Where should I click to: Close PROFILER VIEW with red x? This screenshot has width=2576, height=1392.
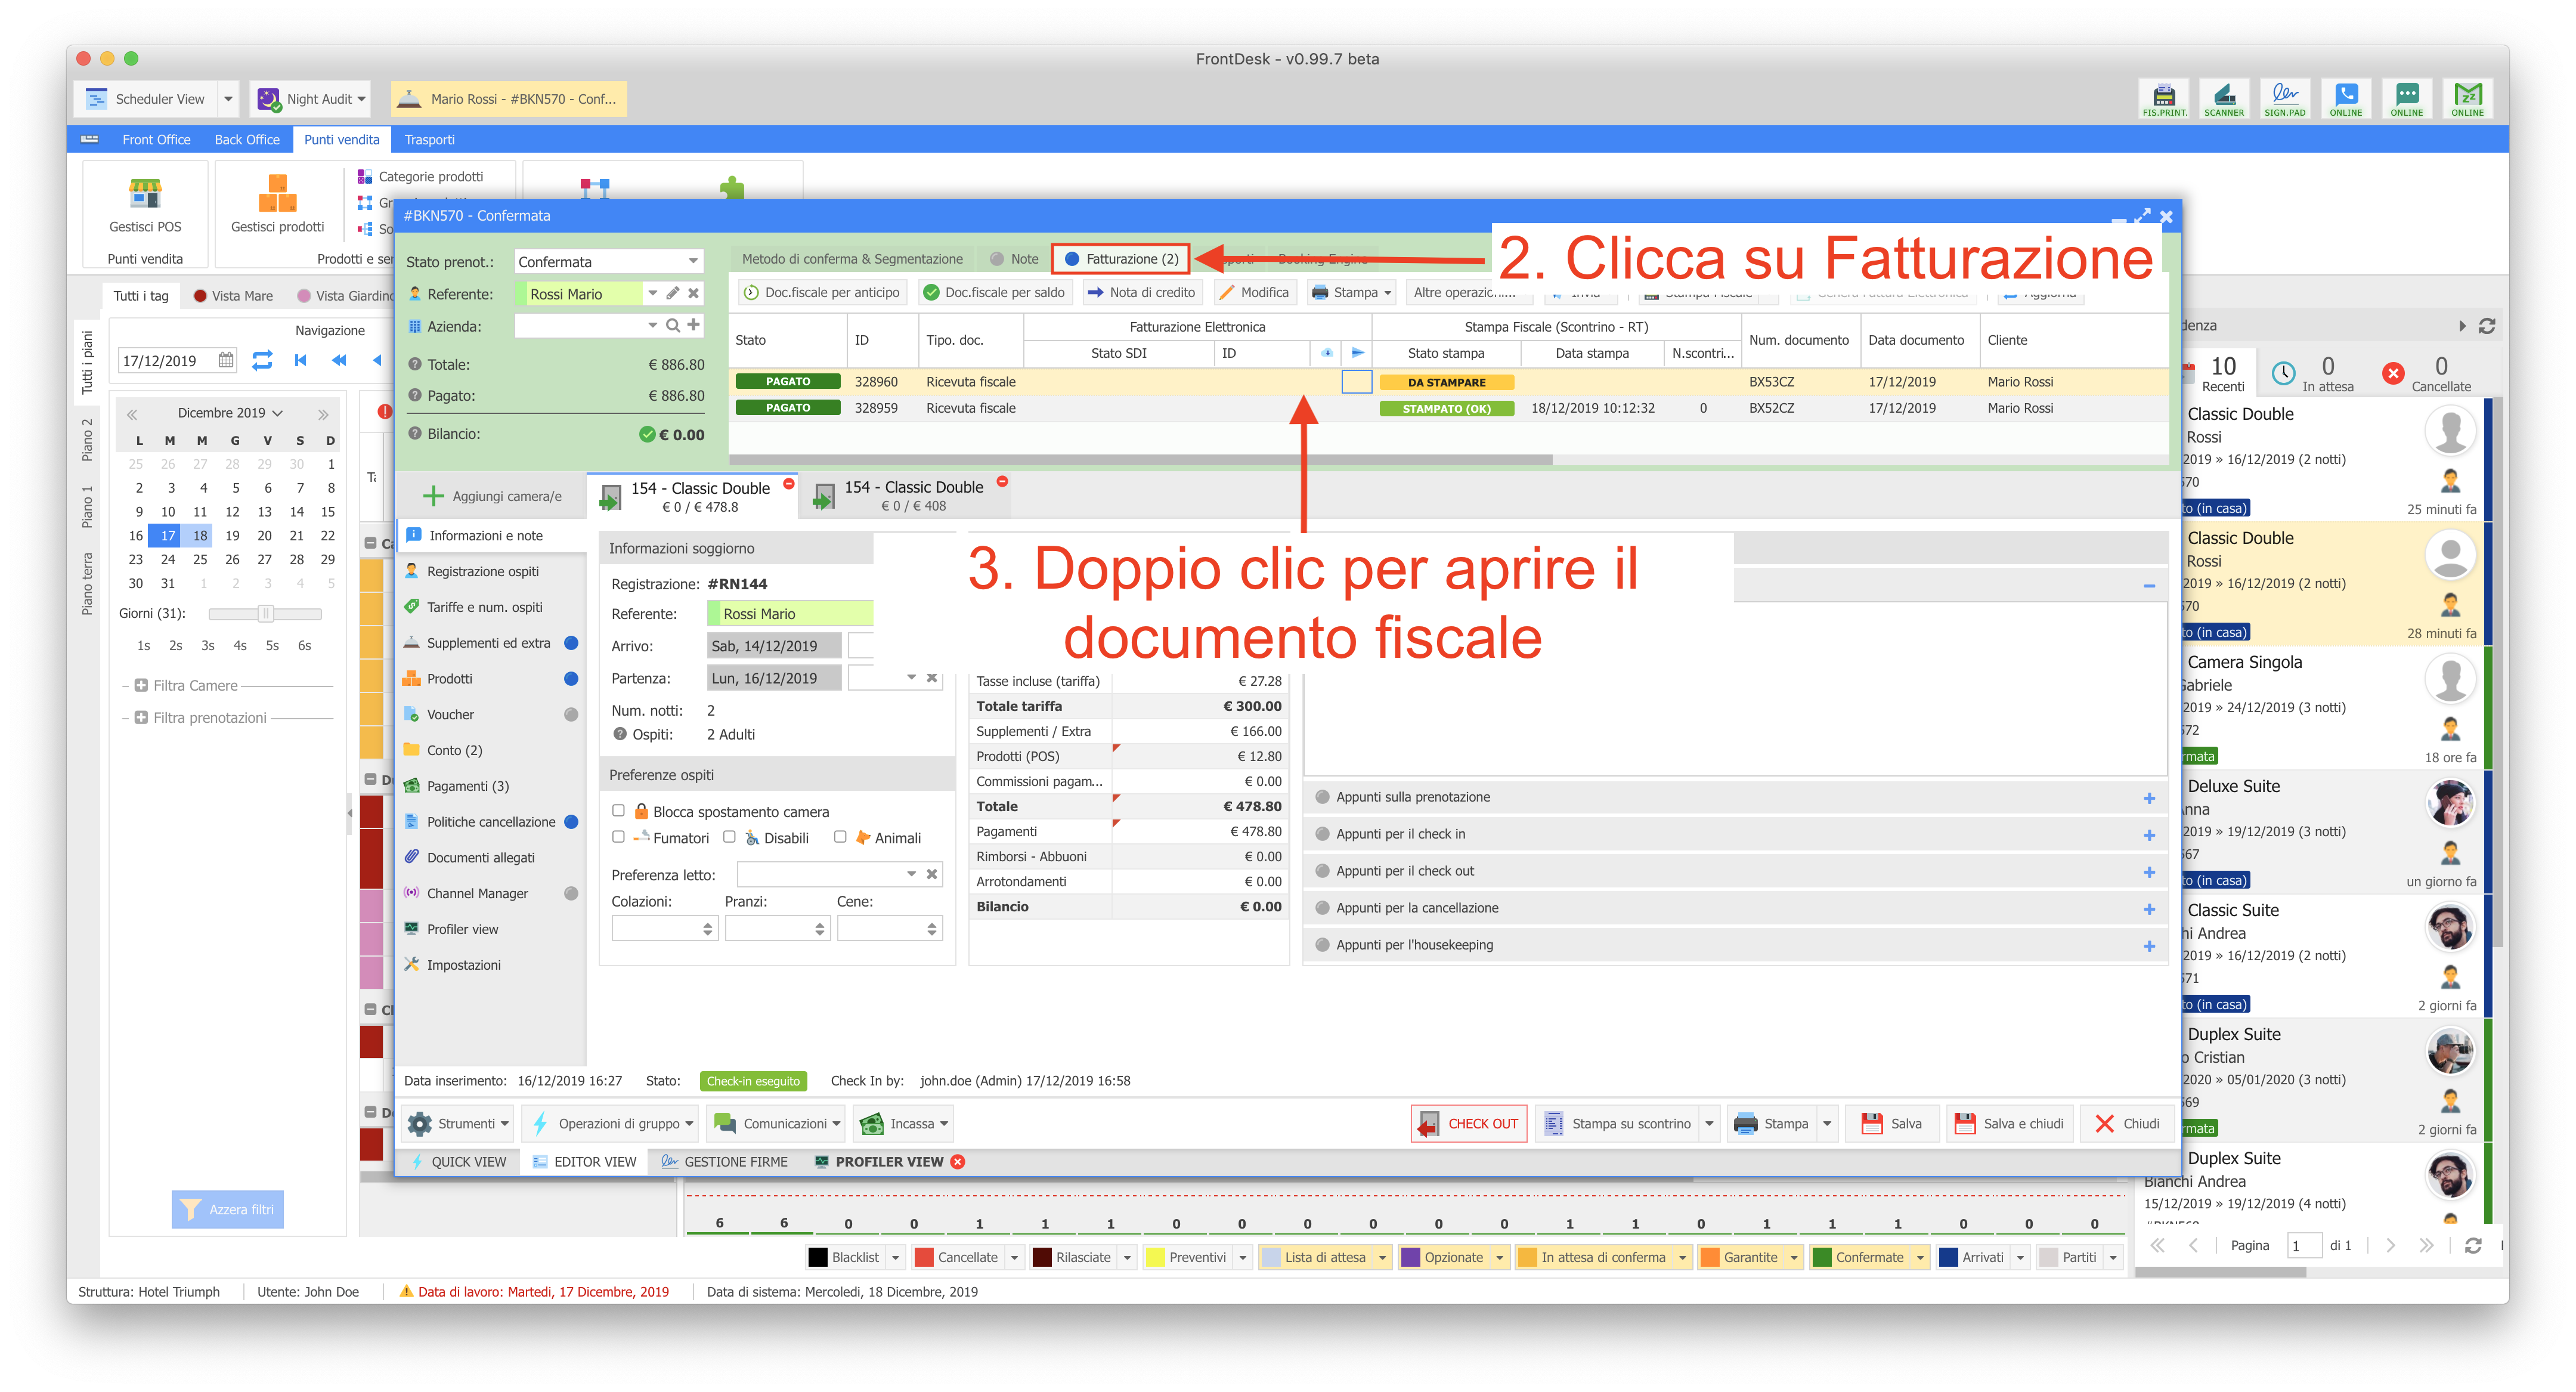957,1161
